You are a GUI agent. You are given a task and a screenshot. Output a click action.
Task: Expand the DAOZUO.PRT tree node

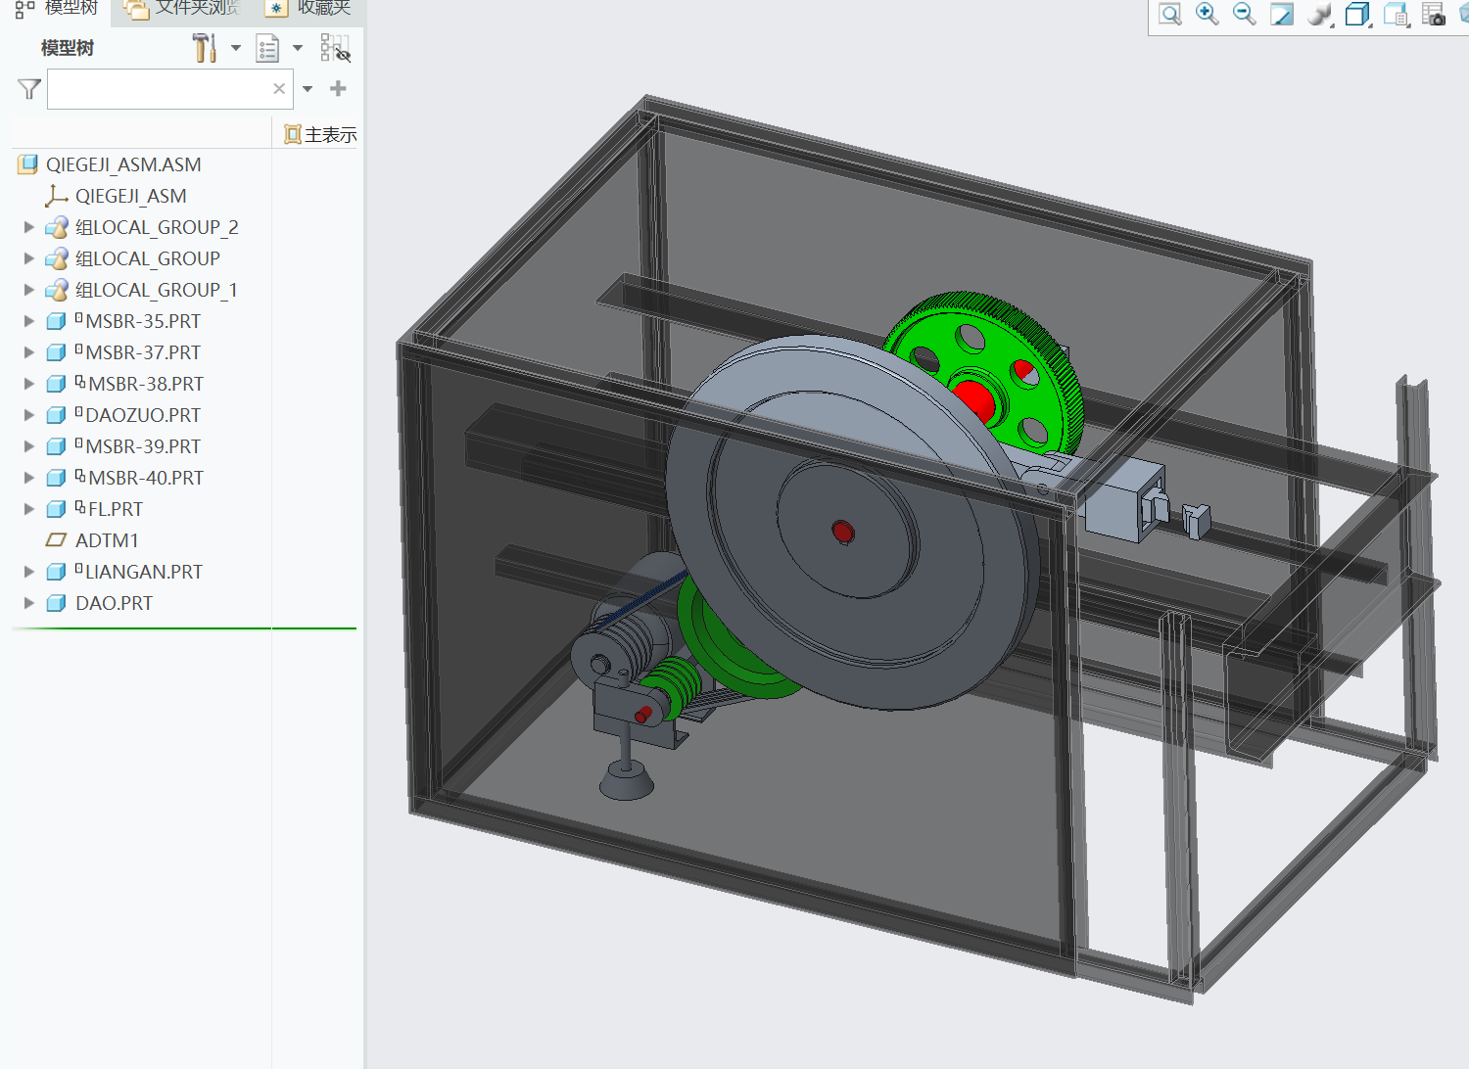click(29, 415)
